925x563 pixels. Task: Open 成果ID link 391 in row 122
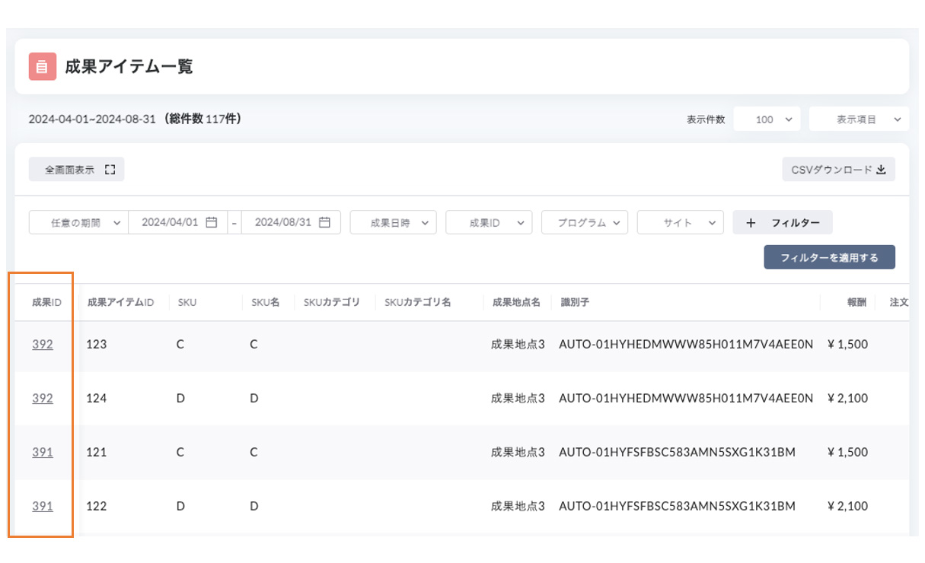(x=43, y=506)
